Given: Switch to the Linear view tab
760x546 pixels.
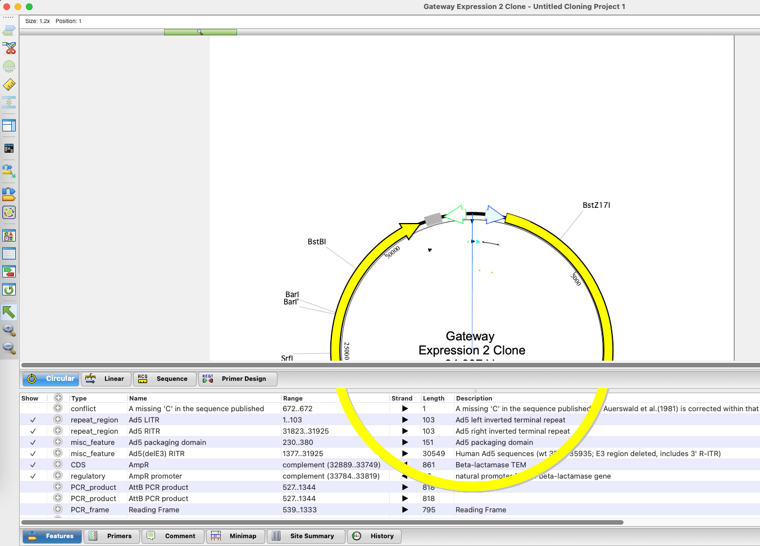Looking at the screenshot, I should coord(106,379).
